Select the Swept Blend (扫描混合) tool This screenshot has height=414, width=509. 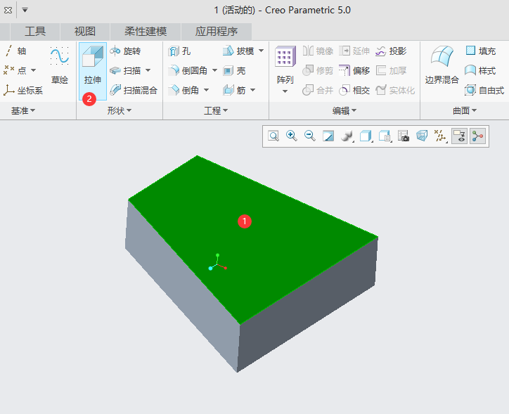(x=134, y=90)
